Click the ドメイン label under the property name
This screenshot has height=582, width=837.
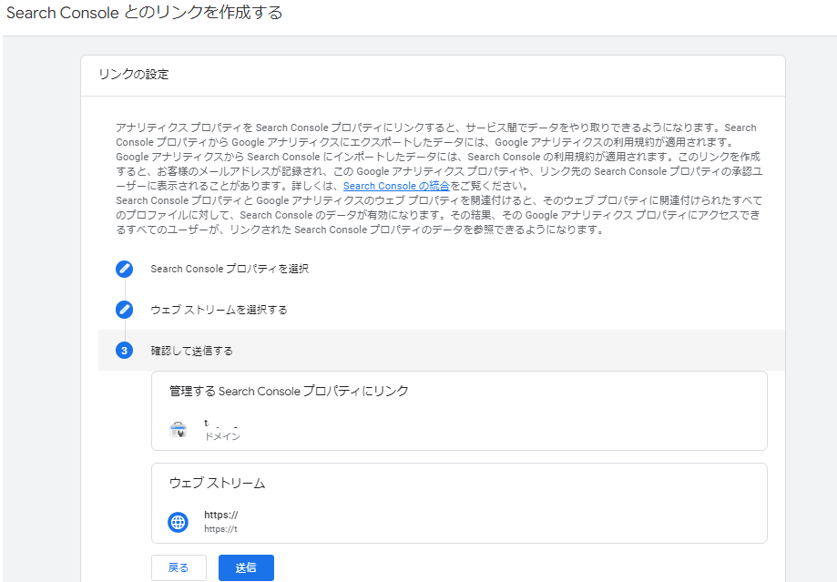click(x=222, y=436)
